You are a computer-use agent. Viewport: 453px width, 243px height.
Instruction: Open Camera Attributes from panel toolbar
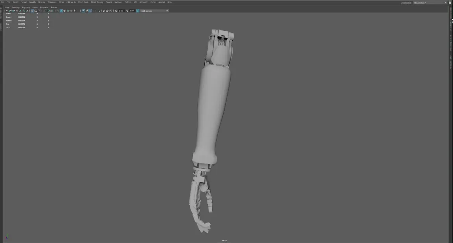pos(14,11)
